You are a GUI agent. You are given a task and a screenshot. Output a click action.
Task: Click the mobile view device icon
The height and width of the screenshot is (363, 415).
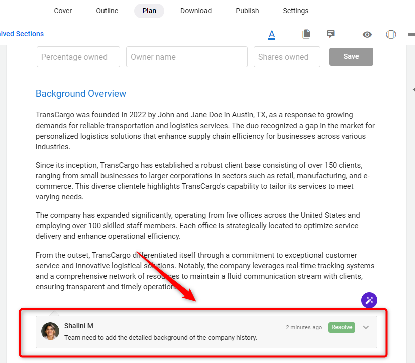click(x=391, y=35)
